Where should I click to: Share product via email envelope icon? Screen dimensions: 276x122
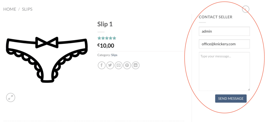(119, 65)
